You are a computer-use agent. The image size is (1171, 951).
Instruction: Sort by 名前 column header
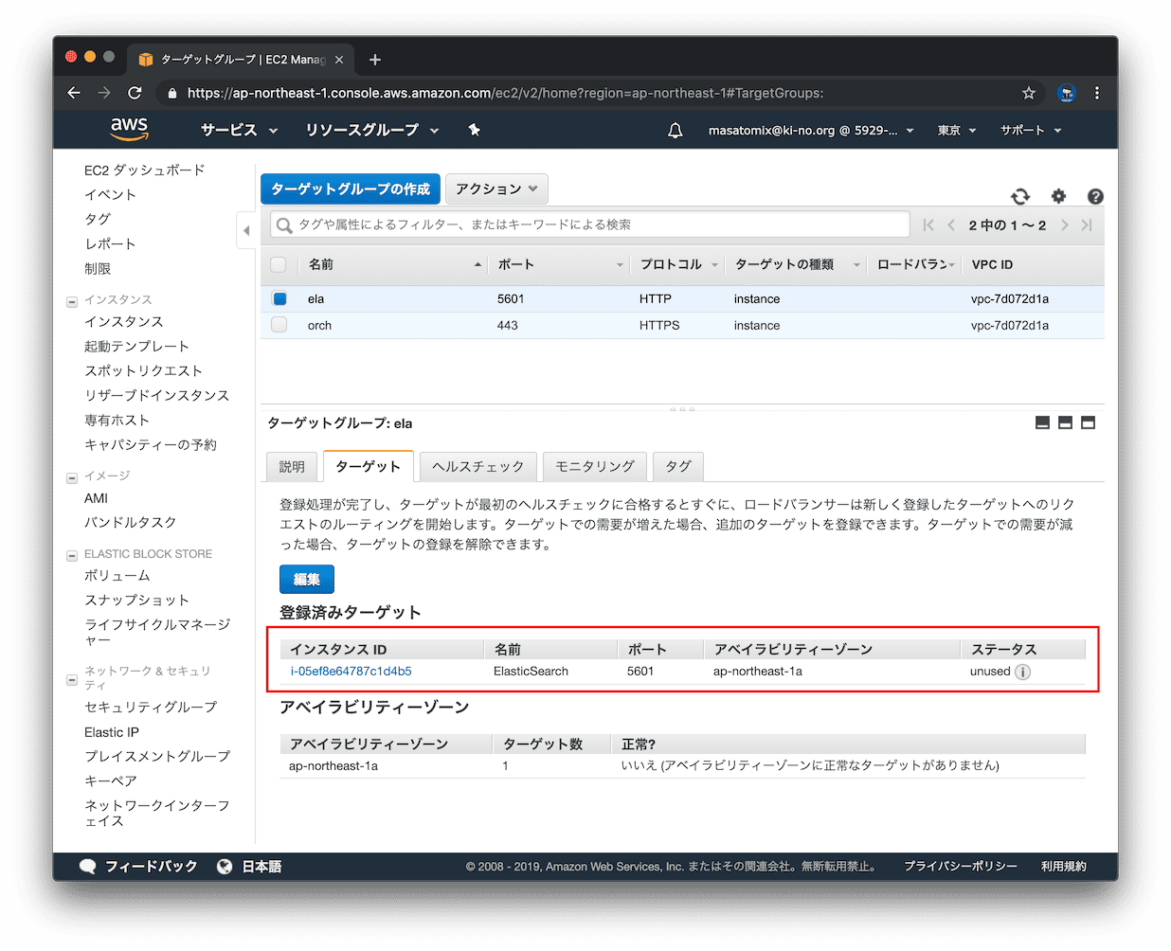(393, 264)
